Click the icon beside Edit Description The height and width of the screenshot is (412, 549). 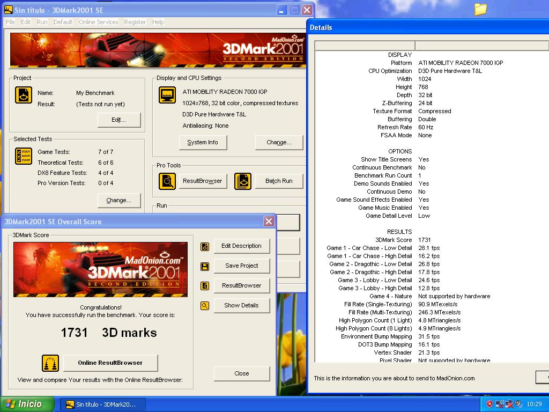click(205, 247)
